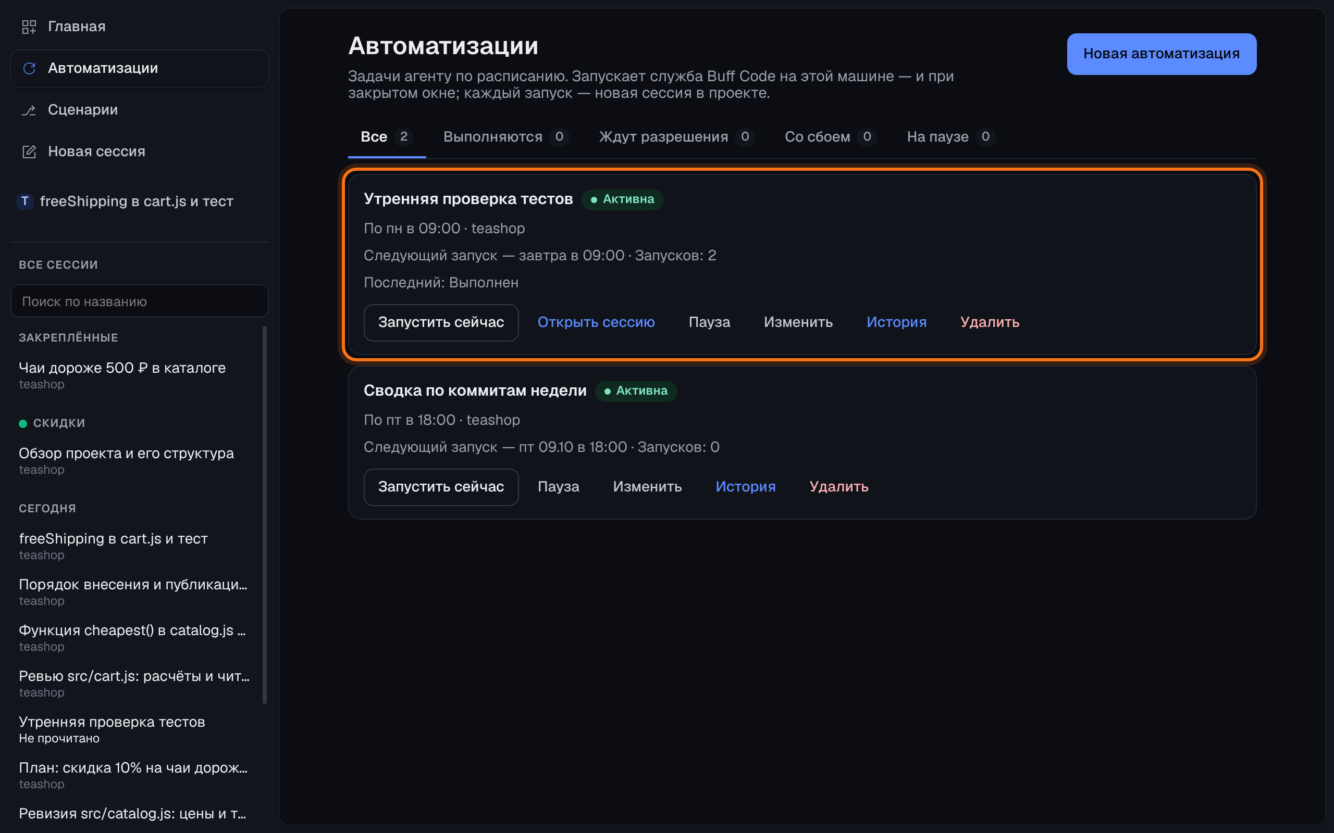Image resolution: width=1334 pixels, height=833 pixels.
Task: Focus the Поиск по названию search field
Action: (x=140, y=301)
